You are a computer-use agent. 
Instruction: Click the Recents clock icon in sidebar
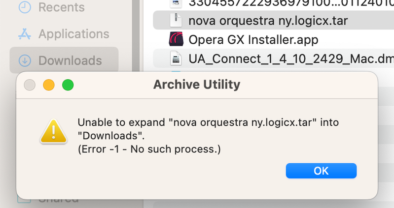(x=25, y=7)
